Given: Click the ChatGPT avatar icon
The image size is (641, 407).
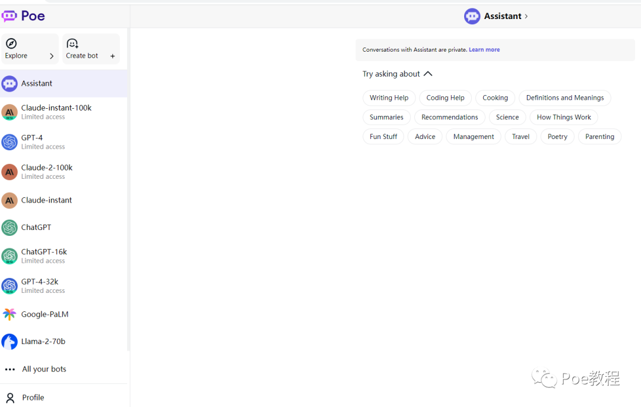Looking at the screenshot, I should click(x=9, y=228).
